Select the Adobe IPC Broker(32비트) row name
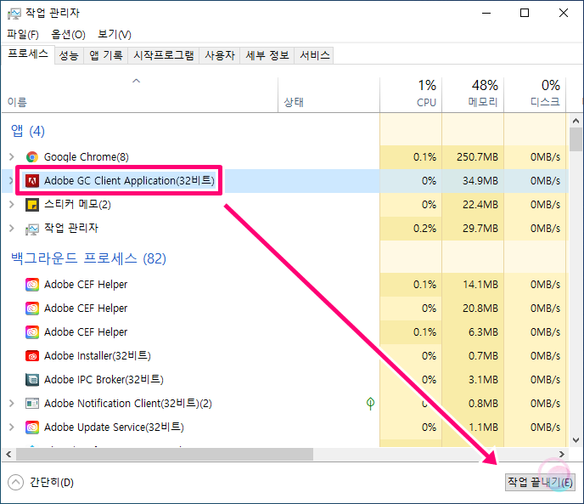This screenshot has width=584, height=504. [104, 380]
